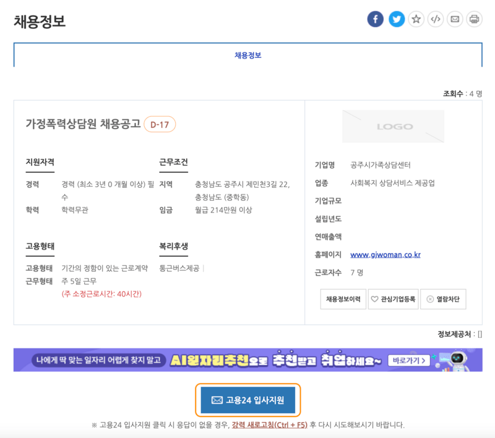This screenshot has height=438, width=495.
Task: Click the blocked-view icon on 열람차단
Action: click(x=431, y=298)
